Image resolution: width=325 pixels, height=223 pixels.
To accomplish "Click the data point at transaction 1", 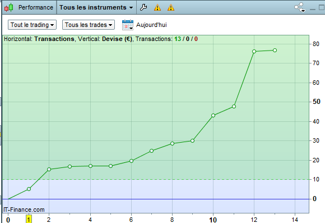I will (29, 189).
